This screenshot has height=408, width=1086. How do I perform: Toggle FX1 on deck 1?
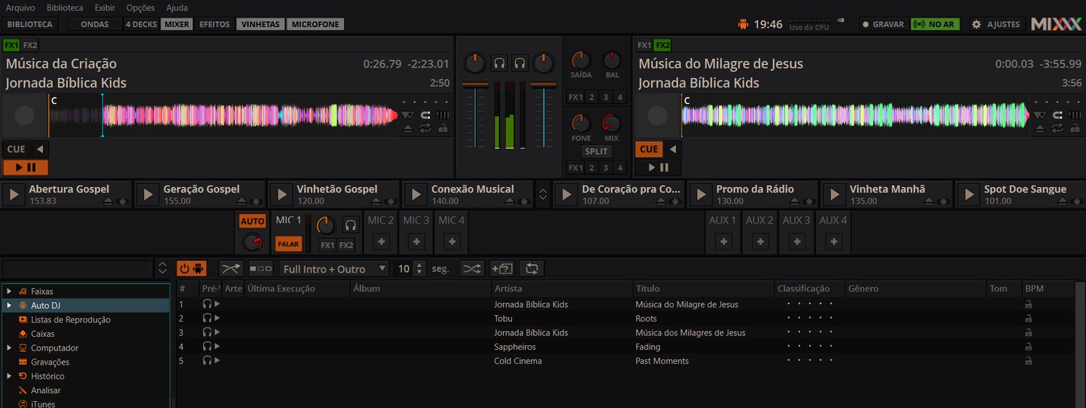(12, 45)
